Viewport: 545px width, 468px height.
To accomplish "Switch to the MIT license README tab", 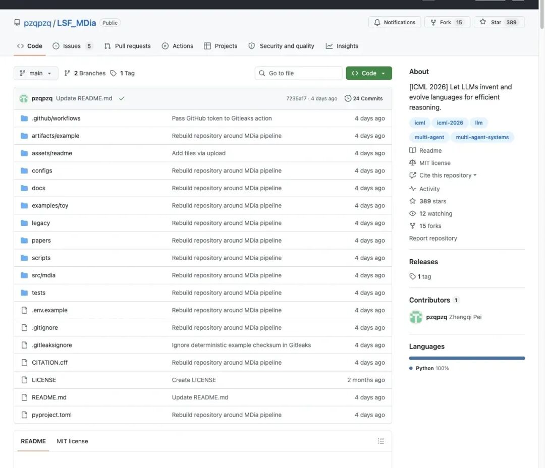I will 72,441.
